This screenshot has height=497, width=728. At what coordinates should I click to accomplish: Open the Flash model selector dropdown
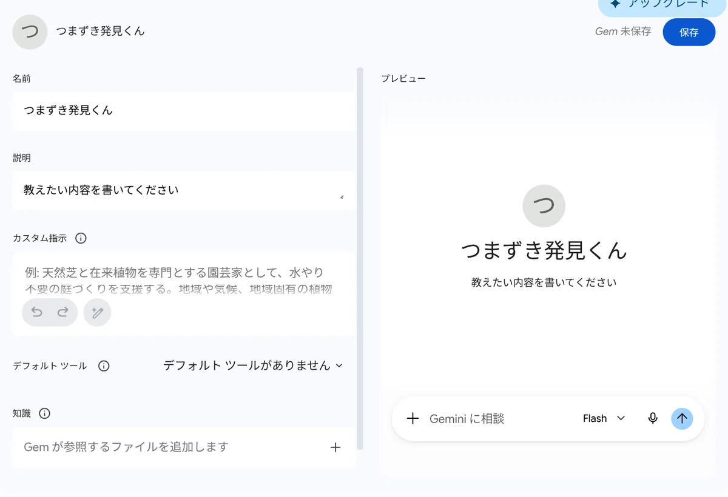(604, 418)
